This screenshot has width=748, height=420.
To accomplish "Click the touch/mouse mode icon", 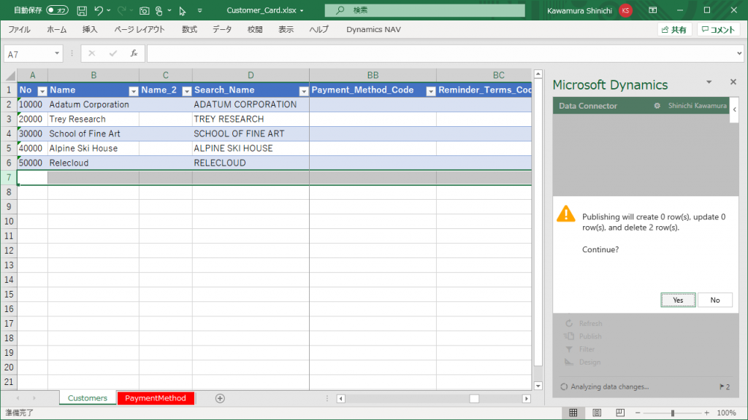I will click(159, 10).
